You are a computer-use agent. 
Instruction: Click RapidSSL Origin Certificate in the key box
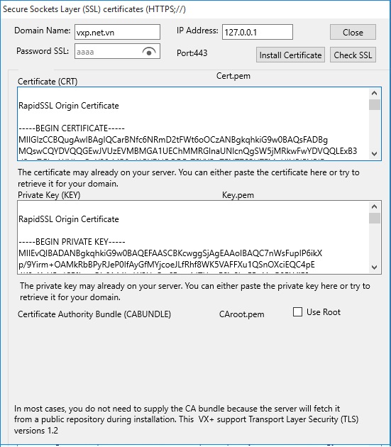click(x=69, y=219)
